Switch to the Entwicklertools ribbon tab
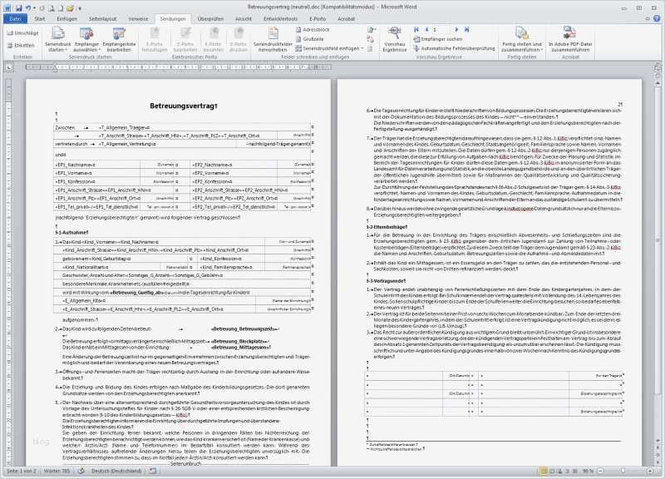665x479 pixels. coord(280,18)
